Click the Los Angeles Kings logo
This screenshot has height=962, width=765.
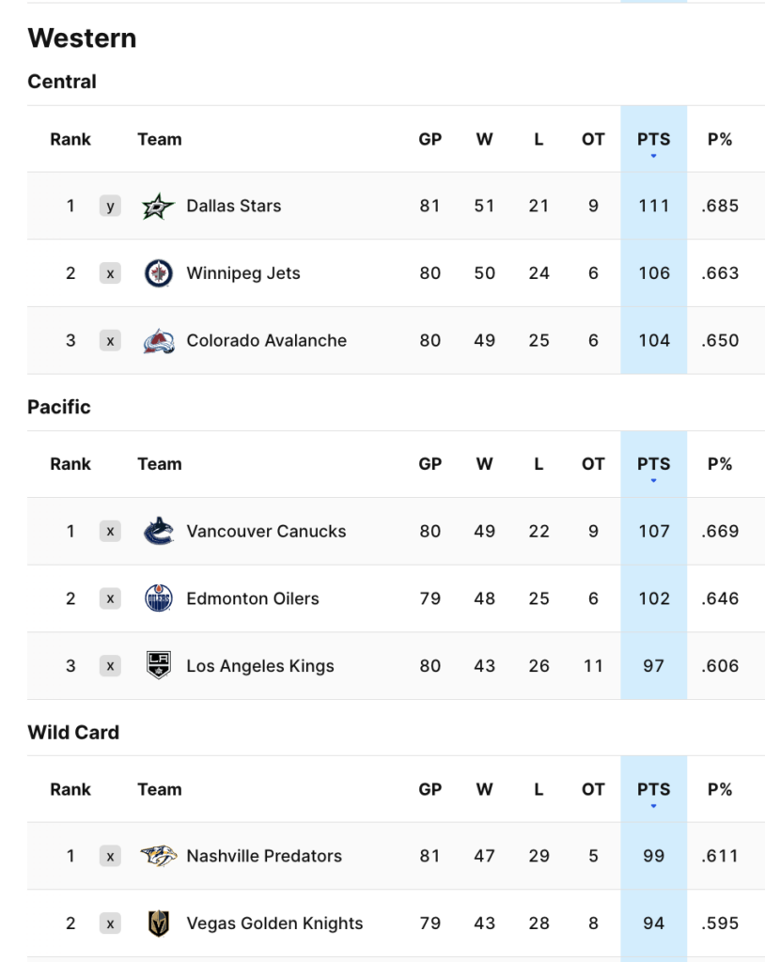(159, 666)
